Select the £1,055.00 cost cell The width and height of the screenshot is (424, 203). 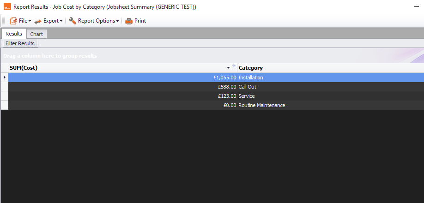click(x=123, y=78)
